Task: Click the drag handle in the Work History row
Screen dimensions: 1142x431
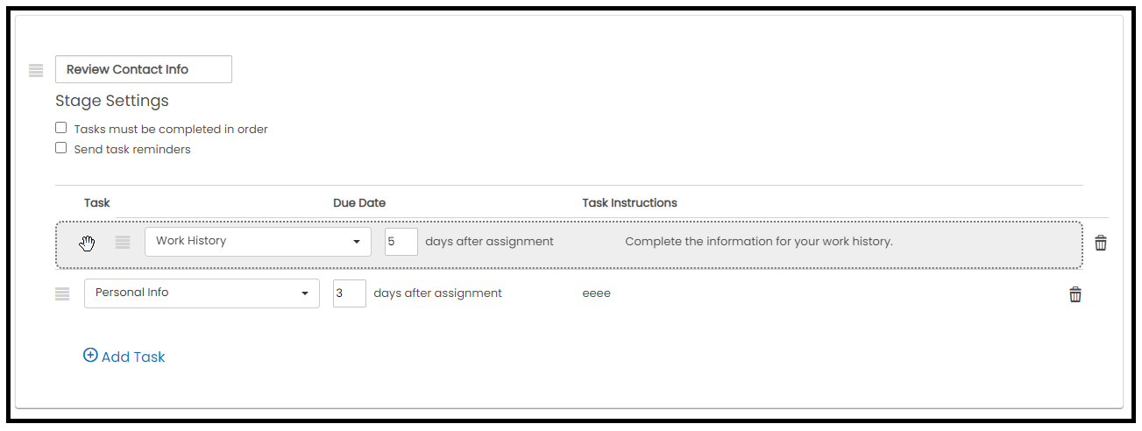Action: [x=123, y=243]
